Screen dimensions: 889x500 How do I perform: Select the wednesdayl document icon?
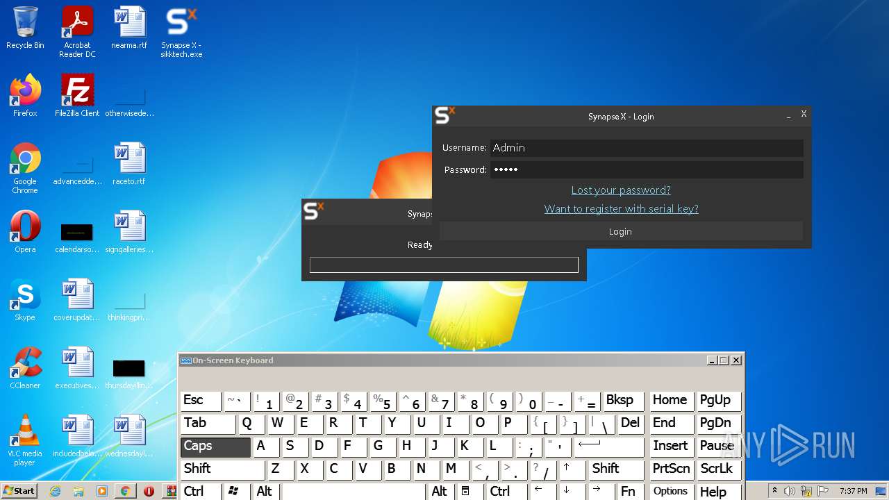pos(129,436)
